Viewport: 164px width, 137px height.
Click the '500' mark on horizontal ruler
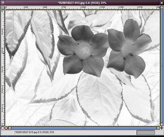[x=45, y=7]
